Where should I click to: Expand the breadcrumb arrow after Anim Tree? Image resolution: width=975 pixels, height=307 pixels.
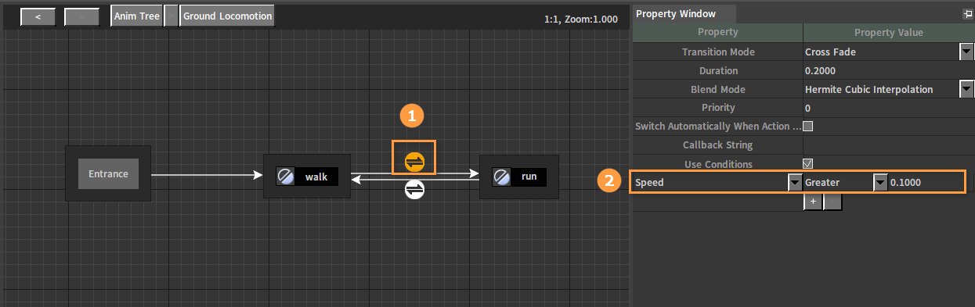[171, 16]
